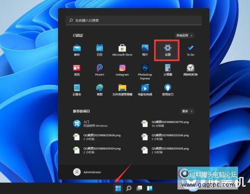Launch the Movies & TV app
Screen dimensions: 250x194
tap(145, 90)
